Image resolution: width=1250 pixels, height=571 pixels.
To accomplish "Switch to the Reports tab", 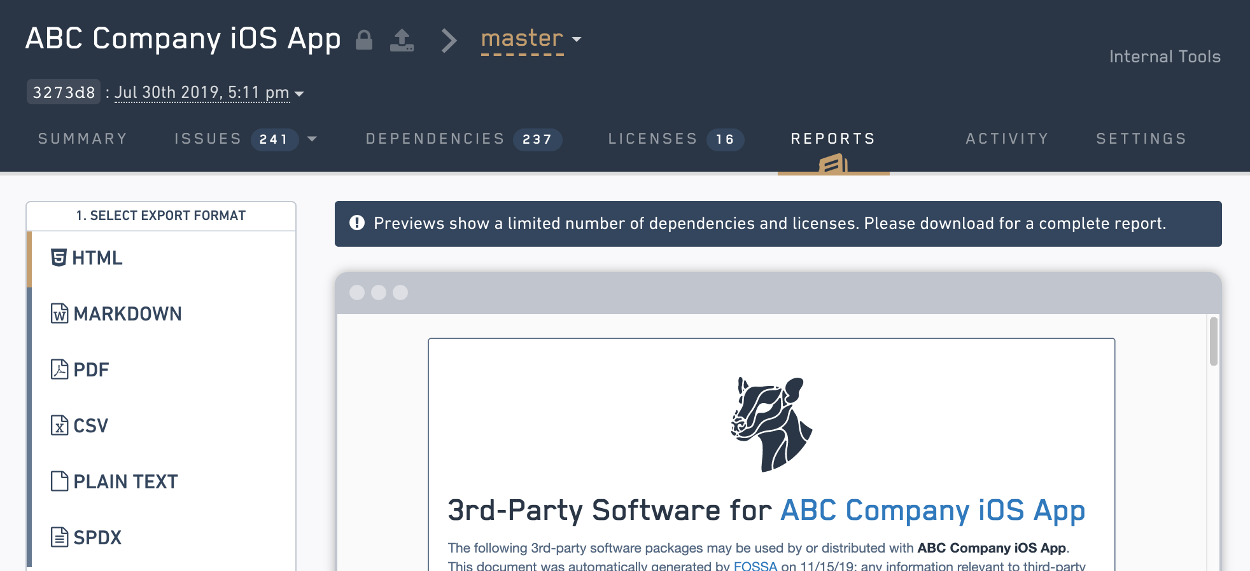I will (x=833, y=139).
